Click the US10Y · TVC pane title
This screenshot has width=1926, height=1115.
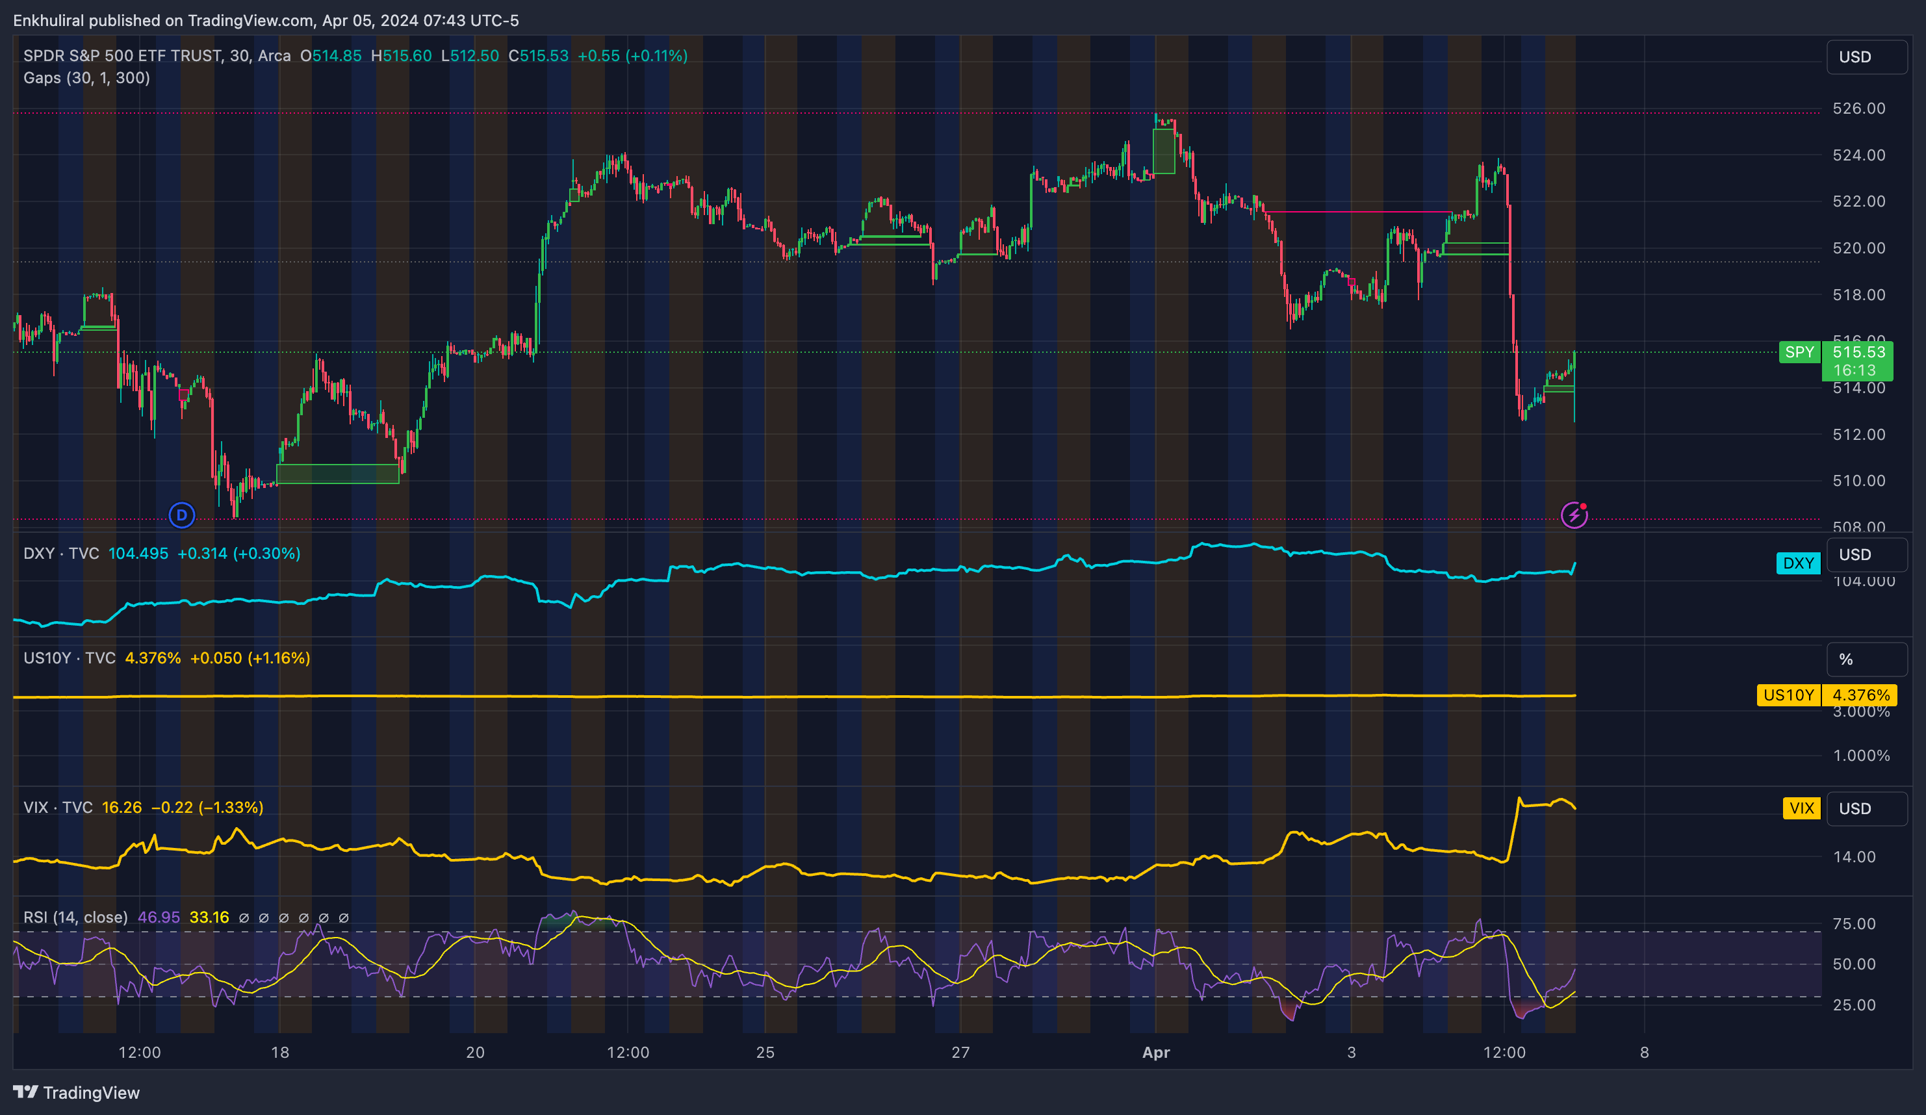click(69, 658)
